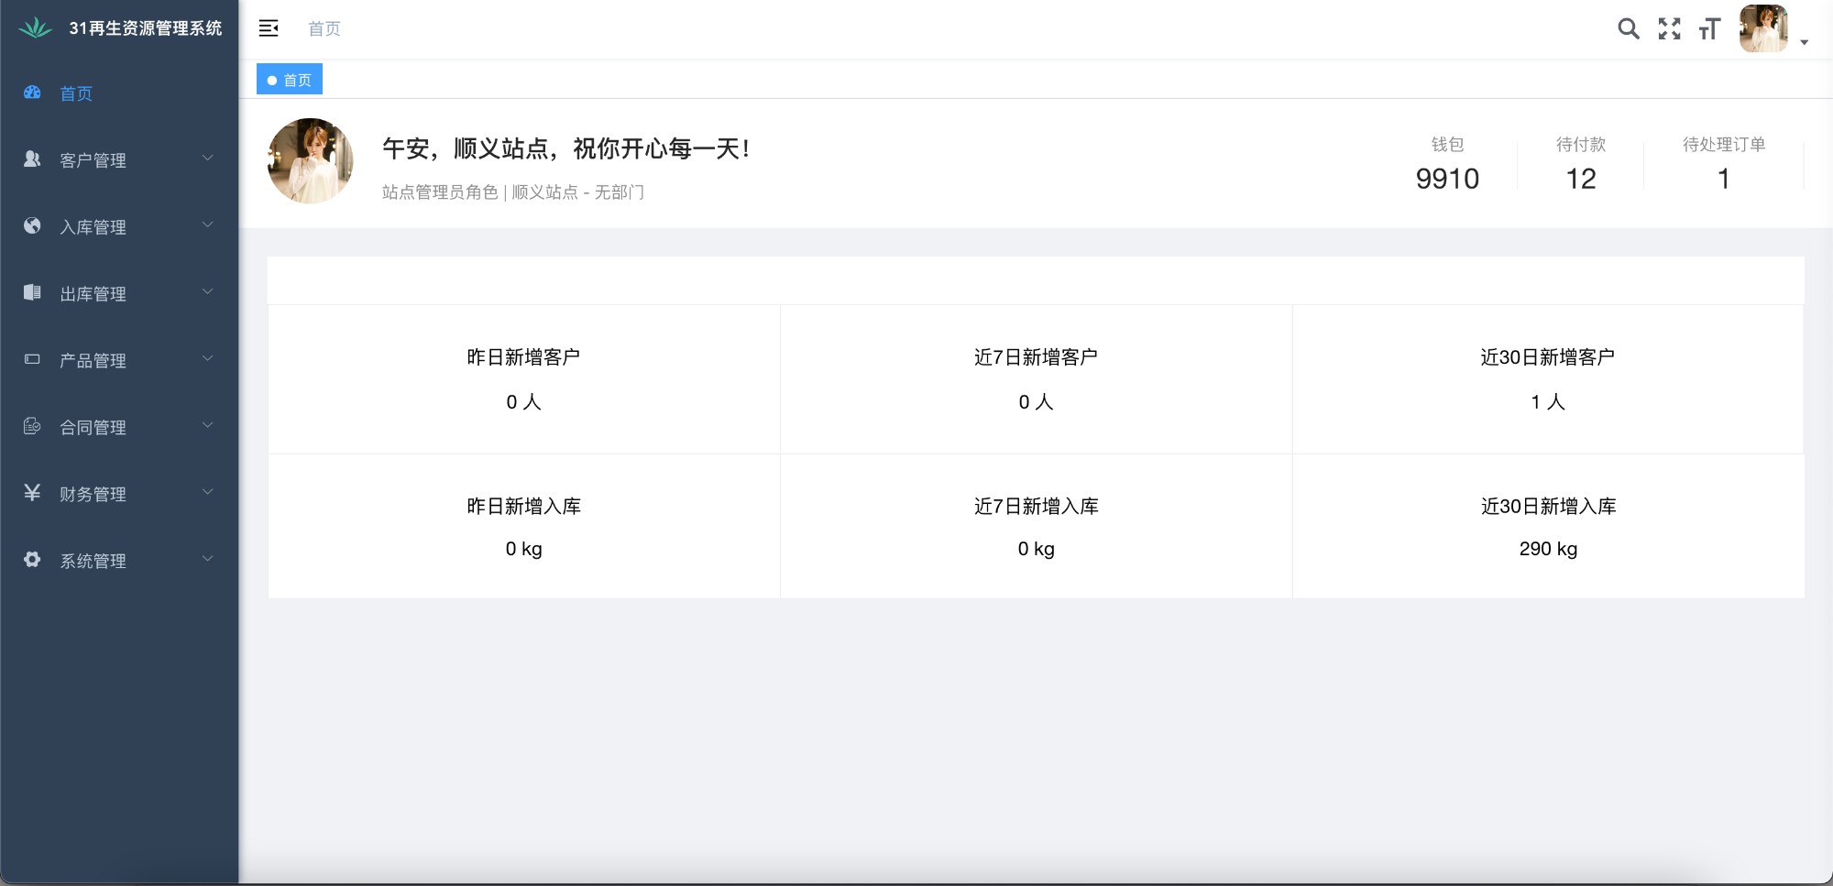The width and height of the screenshot is (1833, 886).
Task: Click 0 人 under 昨日新增客户
Action: [523, 402]
